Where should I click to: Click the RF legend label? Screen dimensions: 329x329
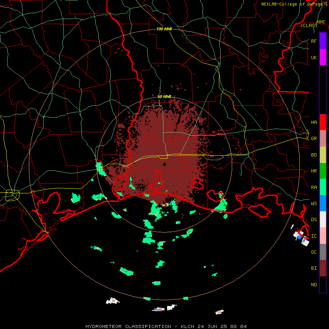pyautogui.click(x=314, y=41)
